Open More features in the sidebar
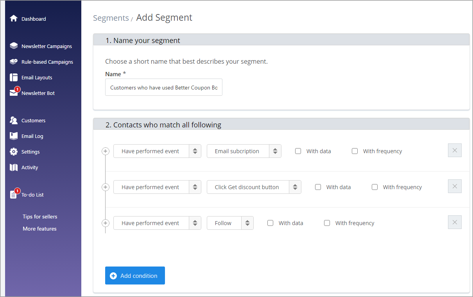473x297 pixels. [39, 229]
